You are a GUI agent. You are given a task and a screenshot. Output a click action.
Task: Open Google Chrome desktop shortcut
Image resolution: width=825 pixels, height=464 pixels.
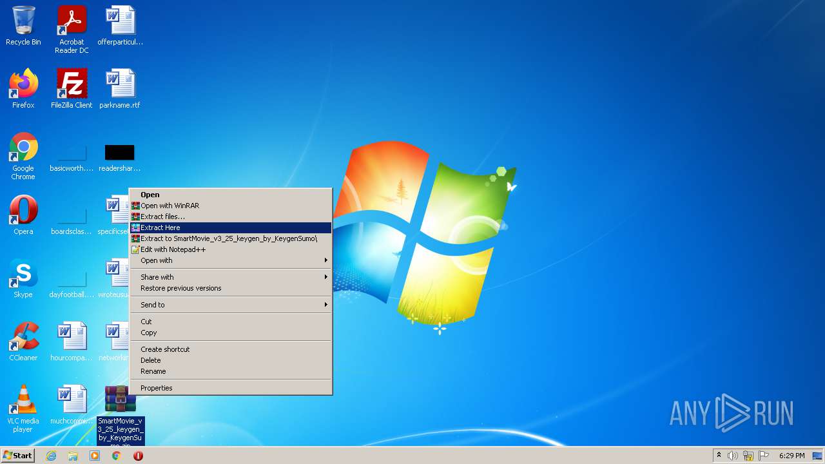pyautogui.click(x=23, y=156)
